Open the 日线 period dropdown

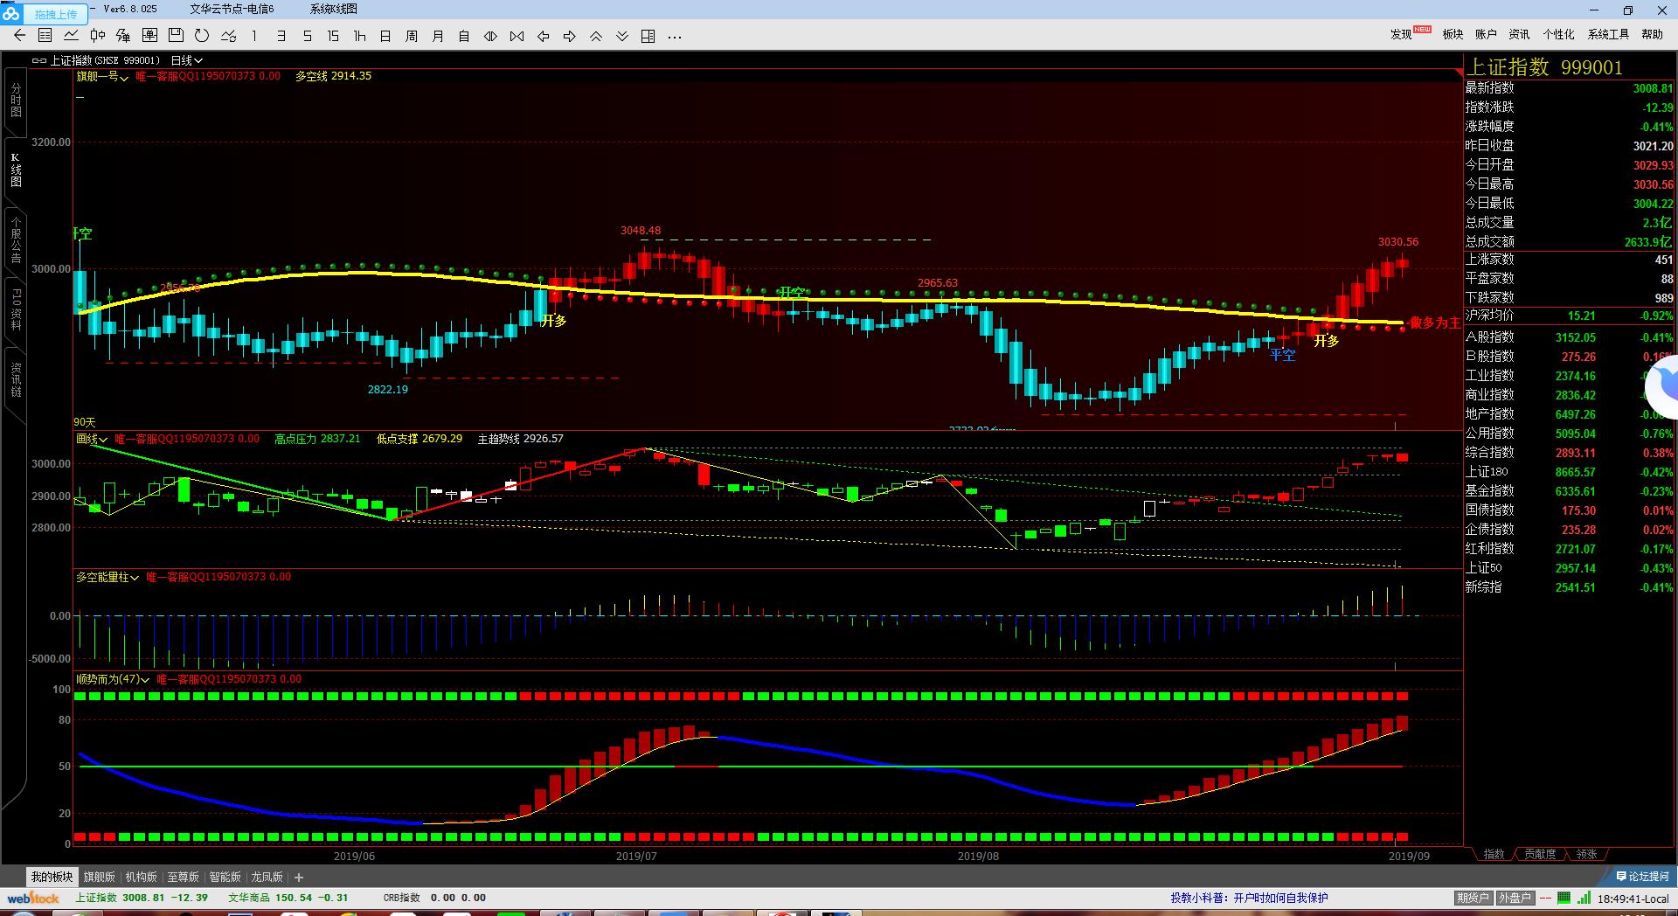(187, 60)
